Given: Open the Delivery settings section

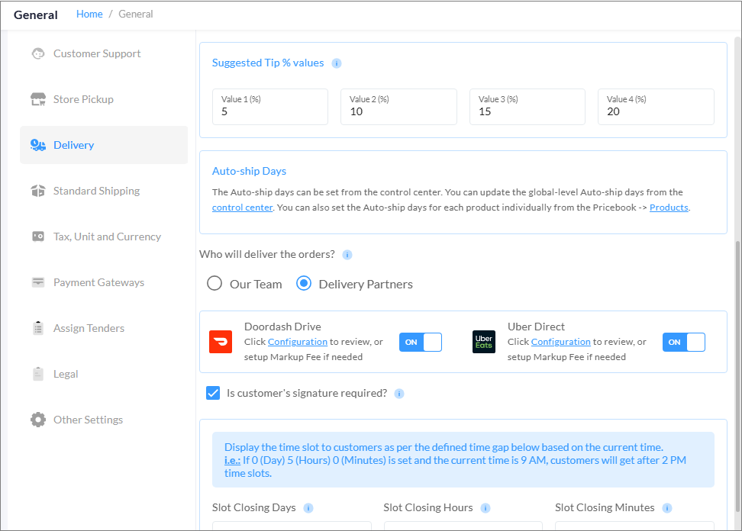Looking at the screenshot, I should pos(104,145).
